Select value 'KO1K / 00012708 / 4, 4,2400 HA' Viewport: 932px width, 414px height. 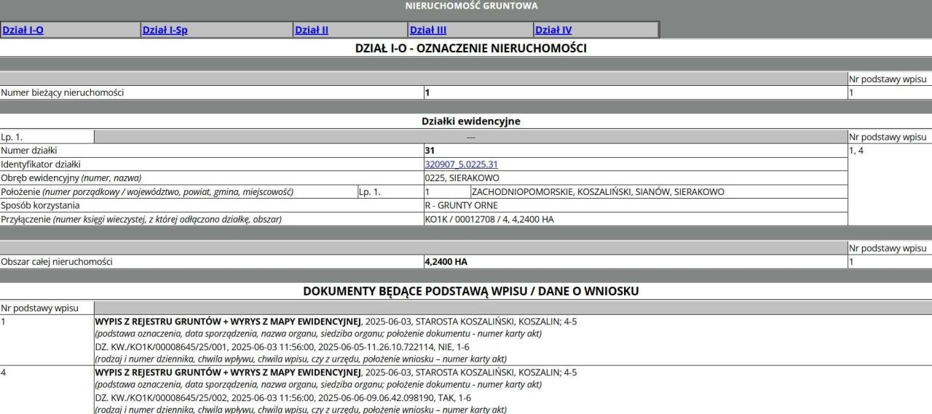(489, 219)
